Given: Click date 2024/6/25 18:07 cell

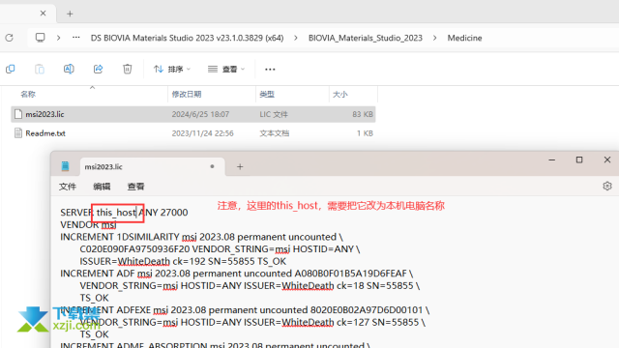Looking at the screenshot, I should click(200, 114).
